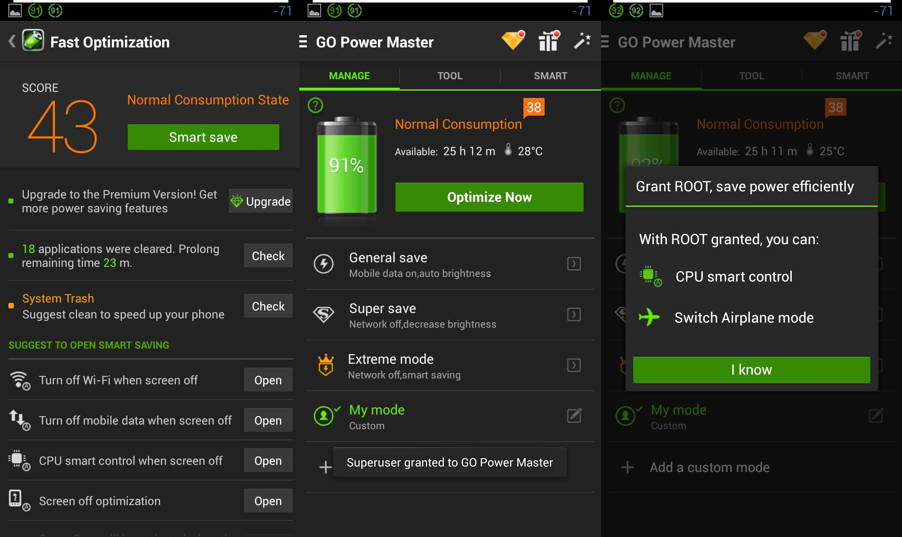This screenshot has width=902, height=537.
Task: Expand Super save mode details arrow
Action: tap(574, 315)
